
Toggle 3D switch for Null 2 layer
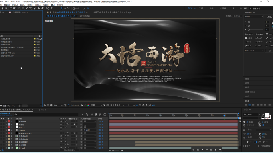click(77, 127)
